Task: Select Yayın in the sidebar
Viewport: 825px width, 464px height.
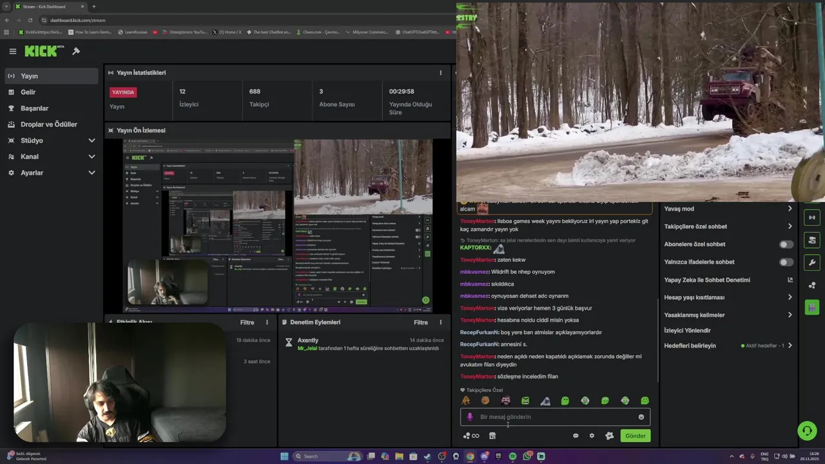Action: click(x=50, y=76)
